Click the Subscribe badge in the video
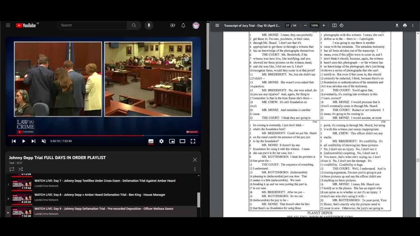The image size is (420, 236). (x=192, y=132)
